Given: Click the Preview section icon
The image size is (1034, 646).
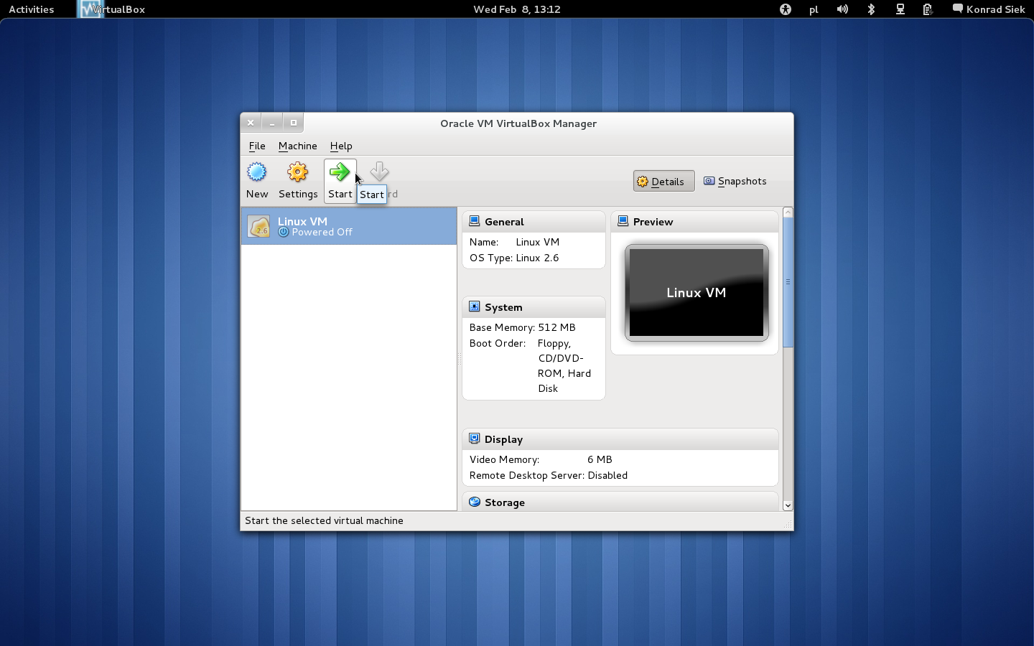Looking at the screenshot, I should (x=623, y=221).
